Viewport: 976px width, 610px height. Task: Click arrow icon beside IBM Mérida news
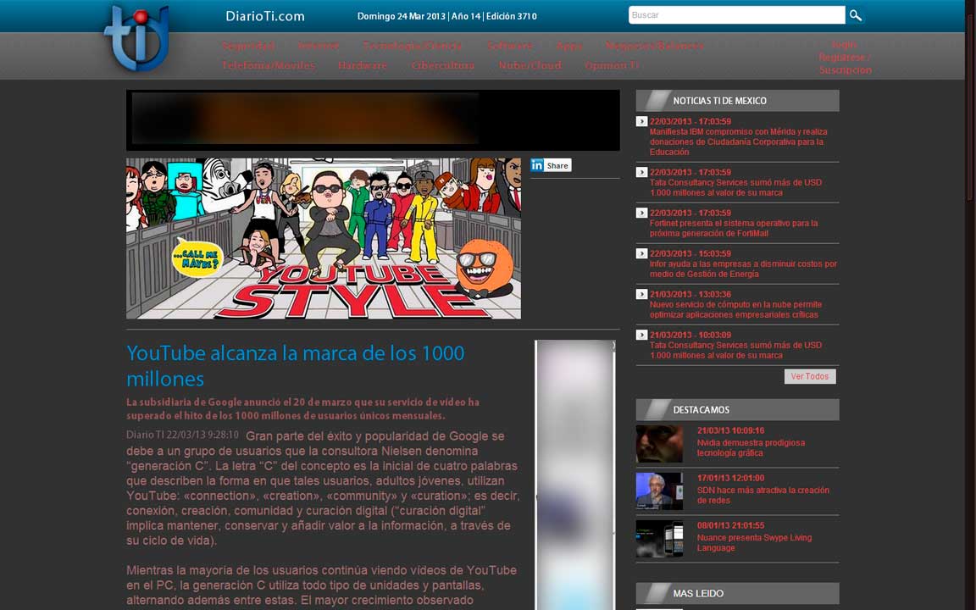point(641,121)
